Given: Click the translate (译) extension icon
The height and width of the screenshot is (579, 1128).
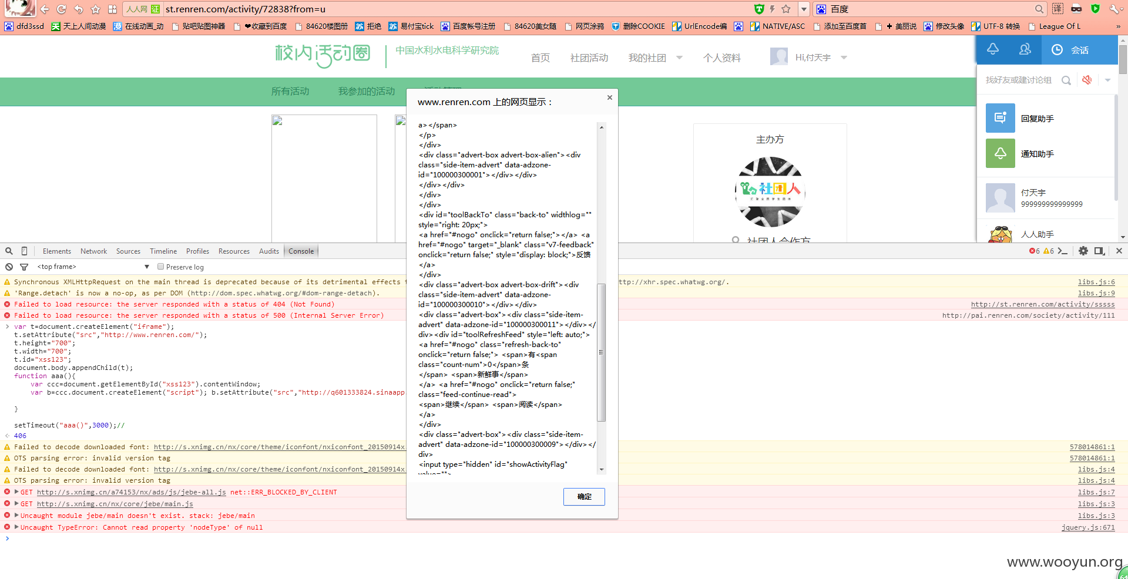Looking at the screenshot, I should pyautogui.click(x=1057, y=8).
